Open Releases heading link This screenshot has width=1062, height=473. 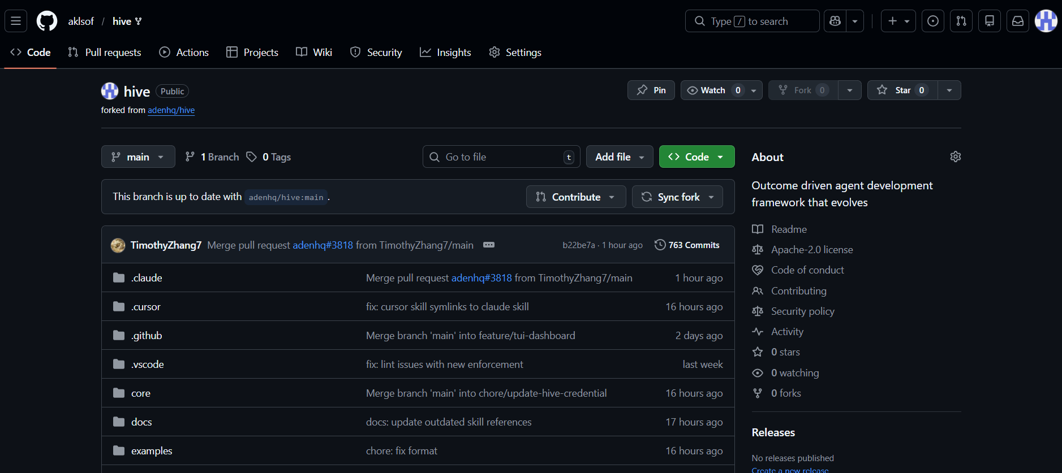pyautogui.click(x=773, y=432)
